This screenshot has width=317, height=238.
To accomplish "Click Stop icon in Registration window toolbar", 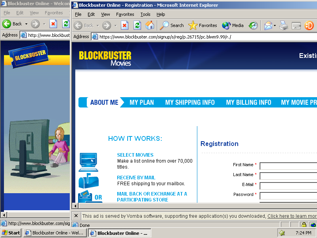I will point(124,25).
